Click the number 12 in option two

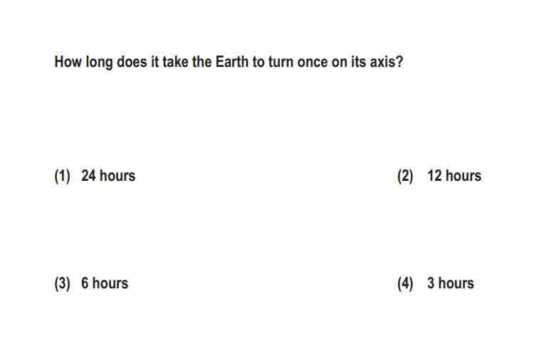(435, 176)
